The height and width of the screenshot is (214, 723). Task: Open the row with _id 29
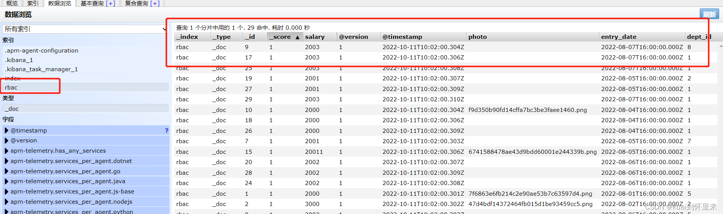pos(446,99)
